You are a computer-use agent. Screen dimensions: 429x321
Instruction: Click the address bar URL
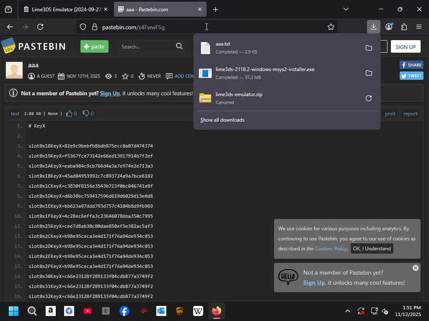coord(133,27)
